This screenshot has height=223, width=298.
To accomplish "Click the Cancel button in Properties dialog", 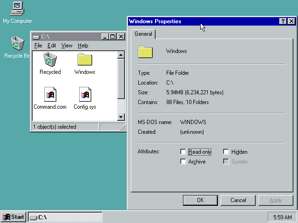I will pos(238,200).
